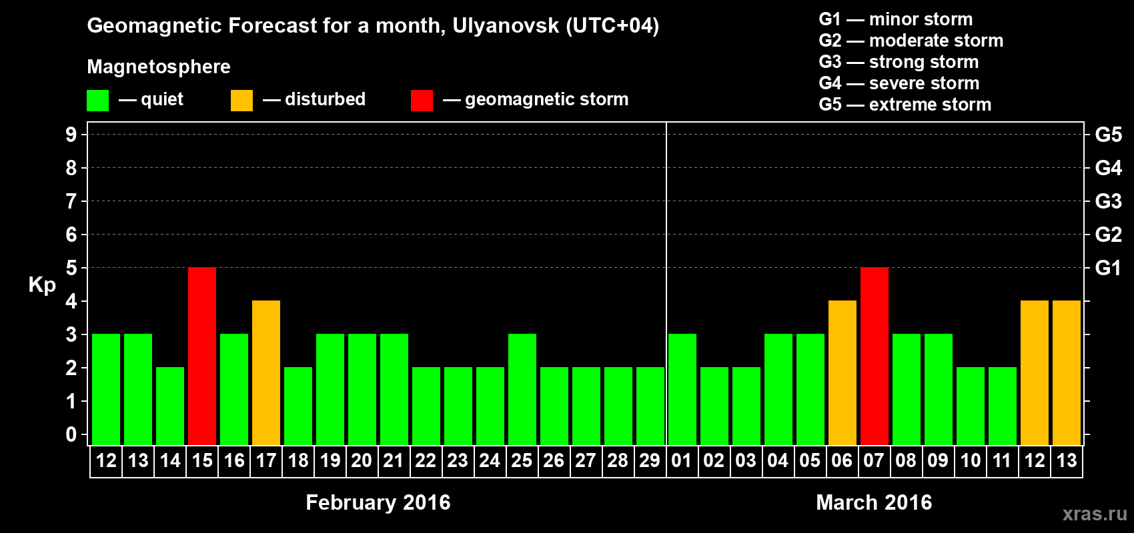
Task: Click the green bar for February 19
Action: (x=330, y=390)
